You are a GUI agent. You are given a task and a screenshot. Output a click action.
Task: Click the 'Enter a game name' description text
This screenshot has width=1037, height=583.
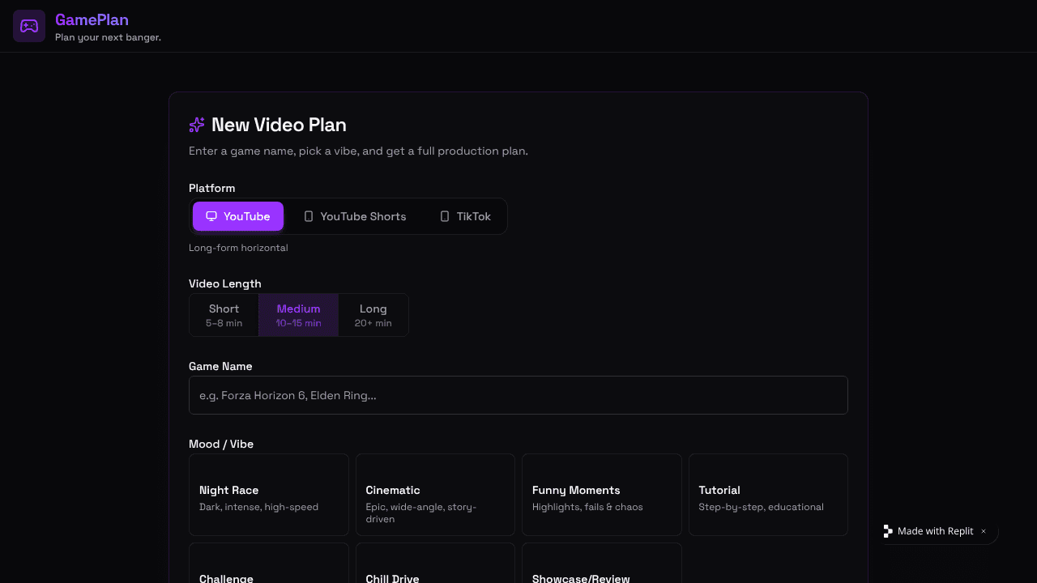coord(358,151)
